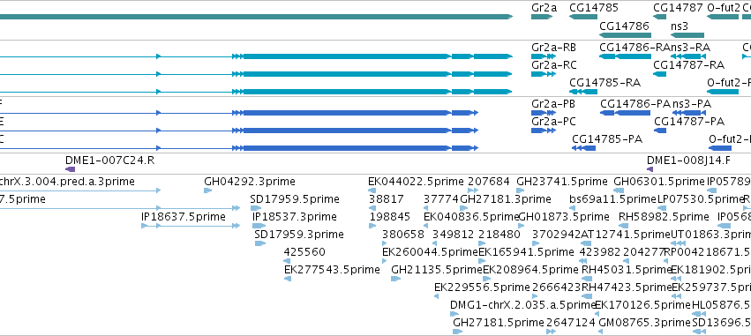
Task: Open the GH27181.5prime label link
Action: tap(499, 322)
